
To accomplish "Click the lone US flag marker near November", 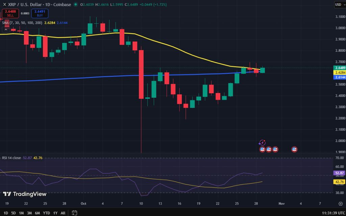I will click(x=294, y=149).
